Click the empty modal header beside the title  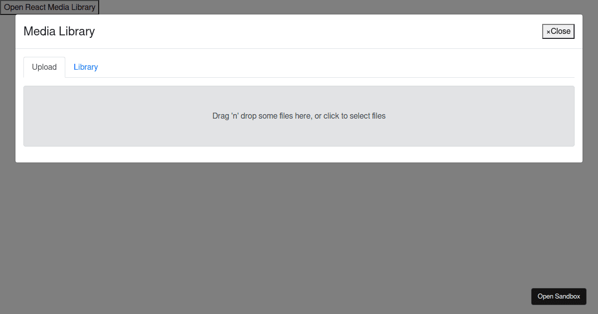[x=319, y=31]
